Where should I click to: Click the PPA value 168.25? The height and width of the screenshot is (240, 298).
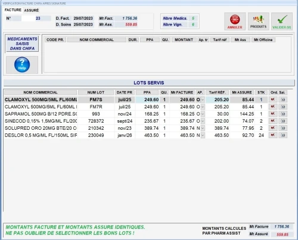pyautogui.click(x=147, y=114)
